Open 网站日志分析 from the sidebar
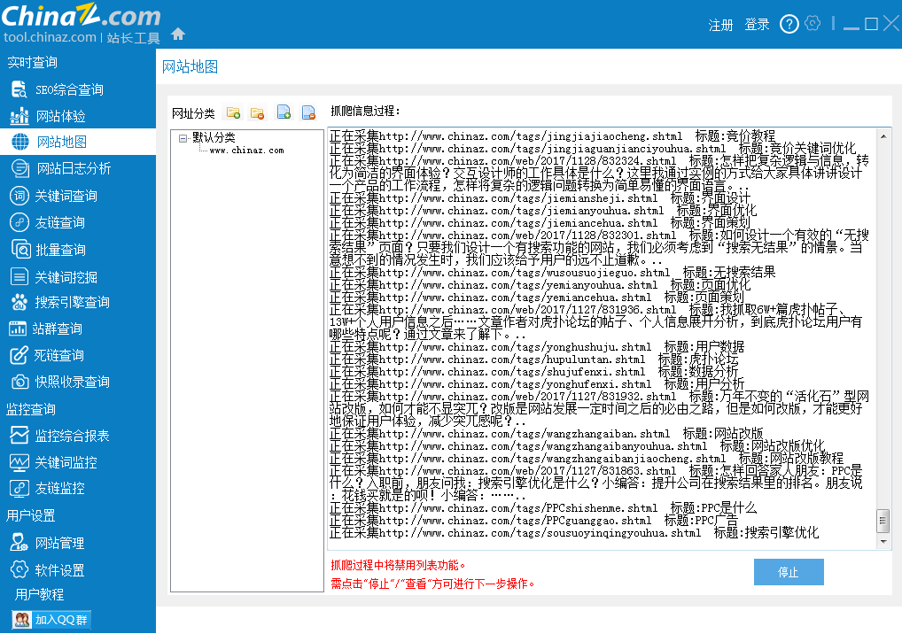 [61, 168]
